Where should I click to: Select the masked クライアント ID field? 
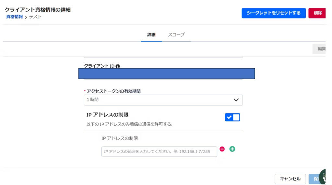click(x=166, y=74)
